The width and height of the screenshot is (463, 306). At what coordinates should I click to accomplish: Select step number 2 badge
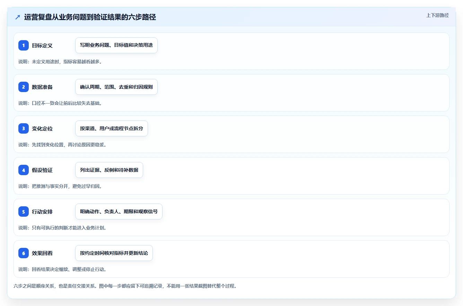[x=24, y=87]
